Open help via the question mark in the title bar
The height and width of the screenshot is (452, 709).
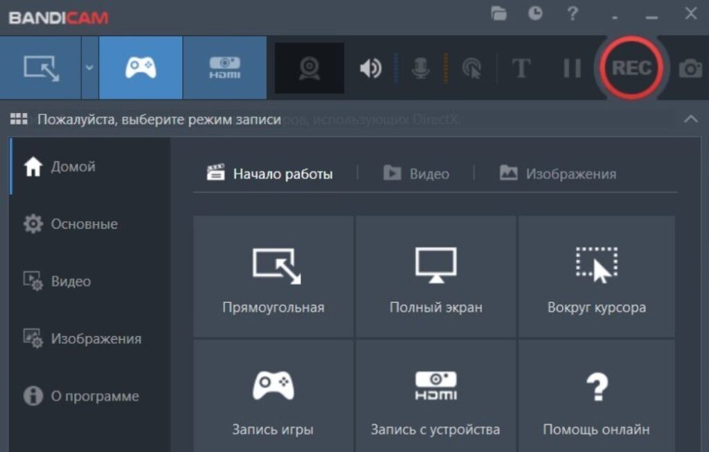573,14
